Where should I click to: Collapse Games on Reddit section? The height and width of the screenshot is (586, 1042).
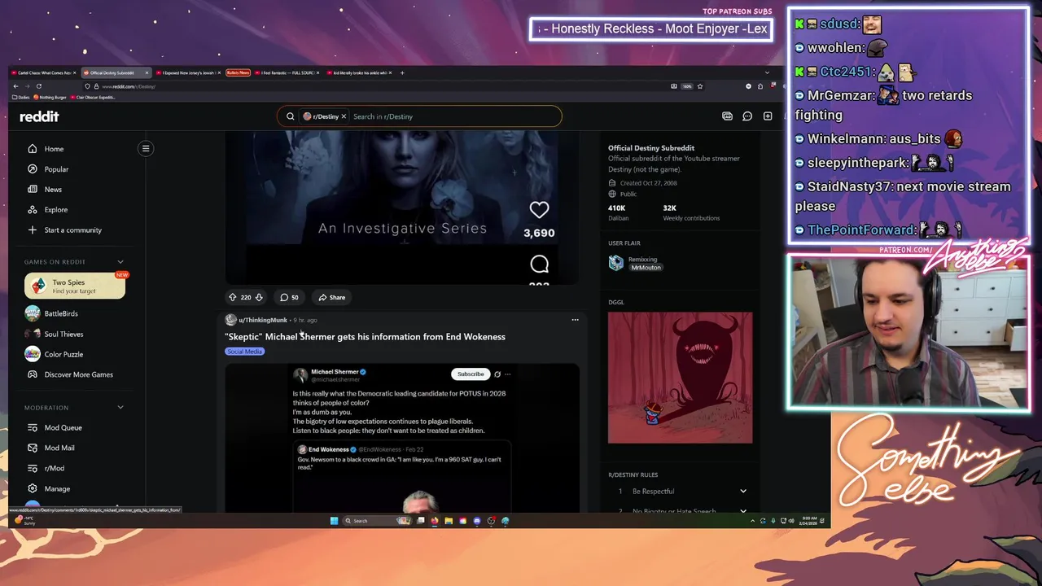[x=120, y=262]
